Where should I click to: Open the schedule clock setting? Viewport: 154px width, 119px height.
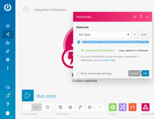[48, 107]
